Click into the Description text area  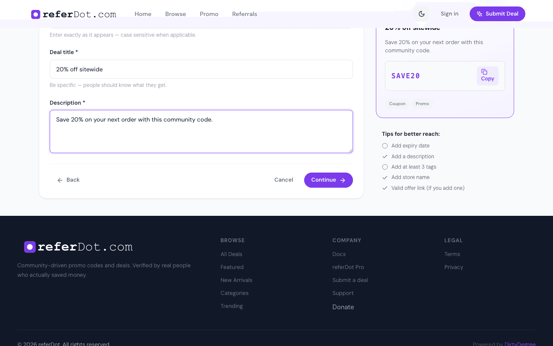(201, 131)
